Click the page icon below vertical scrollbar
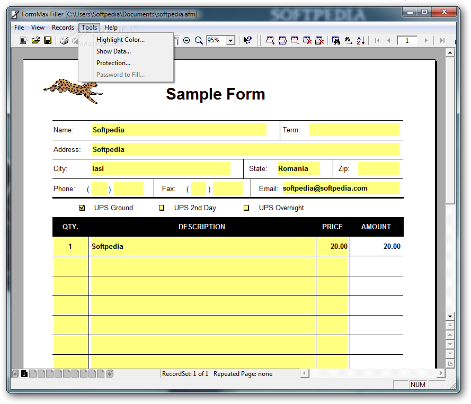The height and width of the screenshot is (404, 471). coord(450,364)
